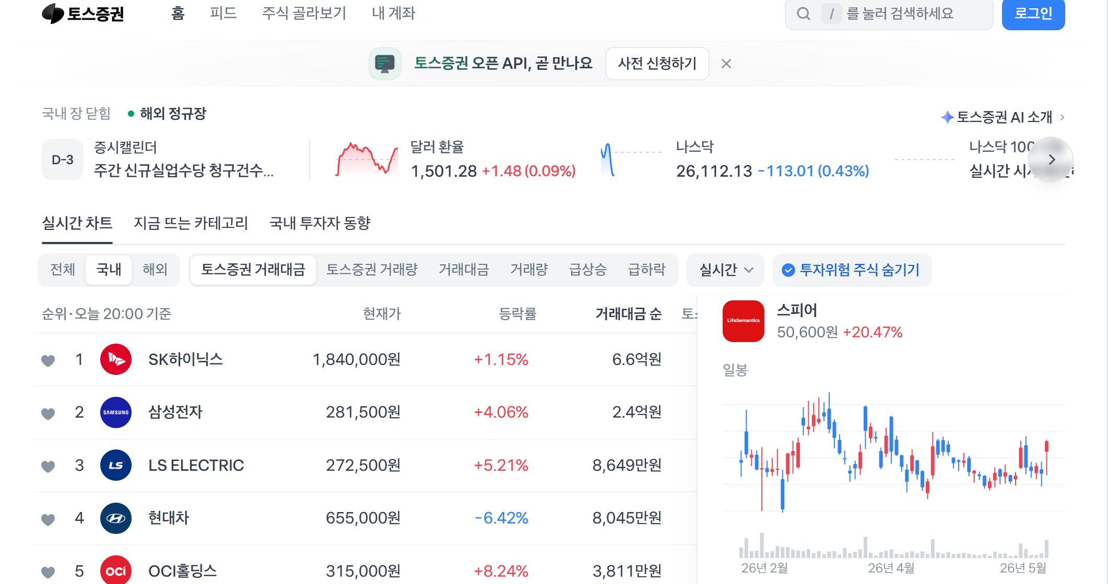The height and width of the screenshot is (584, 1108).
Task: Click 달러 환율 value 1,501.28
Action: click(x=444, y=171)
